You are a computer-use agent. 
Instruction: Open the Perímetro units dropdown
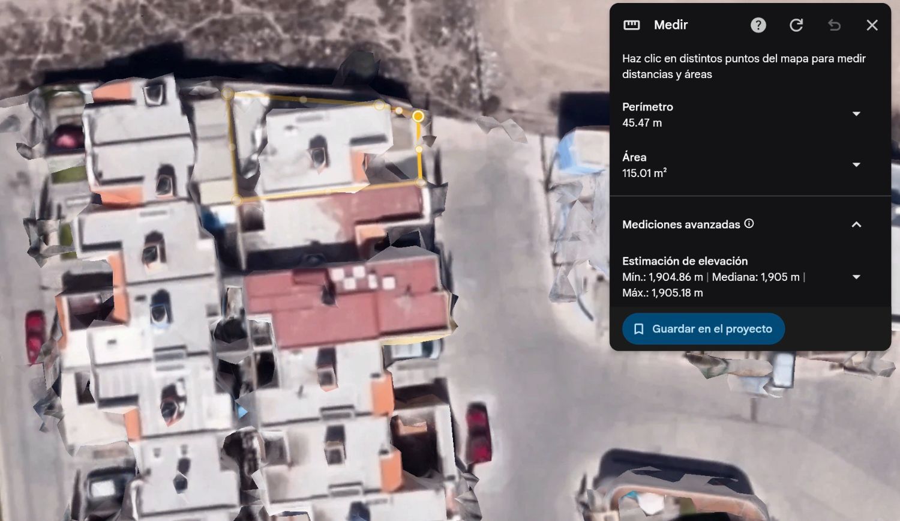coord(856,114)
